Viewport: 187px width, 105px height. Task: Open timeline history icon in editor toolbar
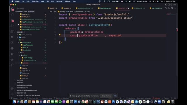point(166,8)
